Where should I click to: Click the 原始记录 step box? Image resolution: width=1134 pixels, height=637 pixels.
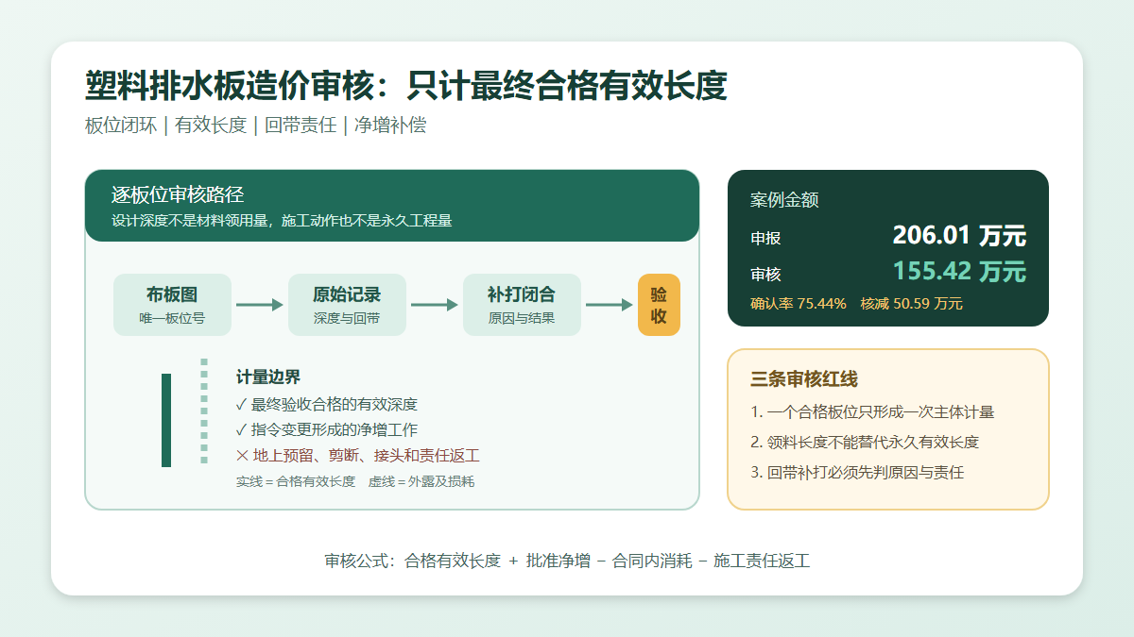[347, 305]
